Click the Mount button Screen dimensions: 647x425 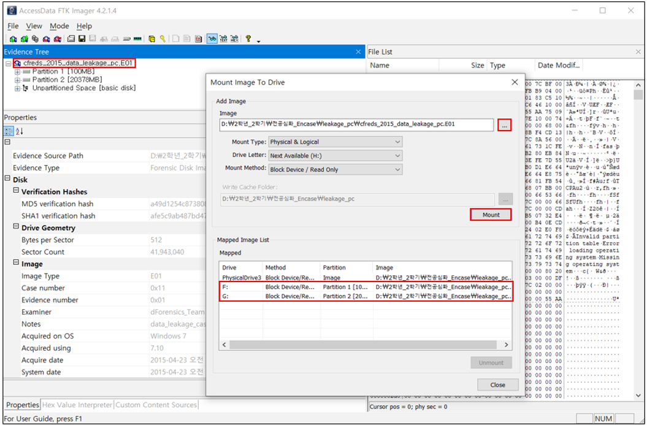click(x=491, y=215)
